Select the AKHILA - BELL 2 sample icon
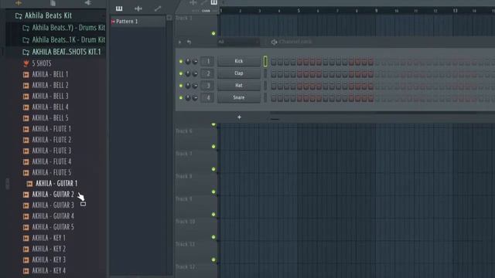This screenshot has width=495, height=278. (26, 86)
